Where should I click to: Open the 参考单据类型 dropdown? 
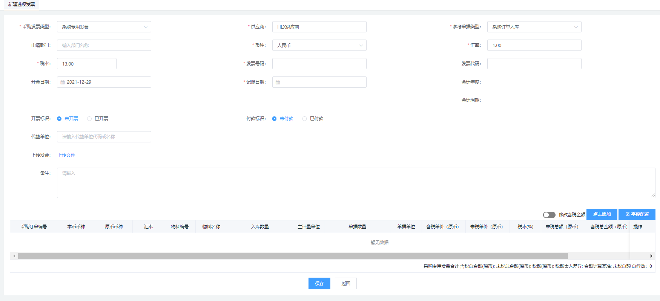pyautogui.click(x=534, y=27)
